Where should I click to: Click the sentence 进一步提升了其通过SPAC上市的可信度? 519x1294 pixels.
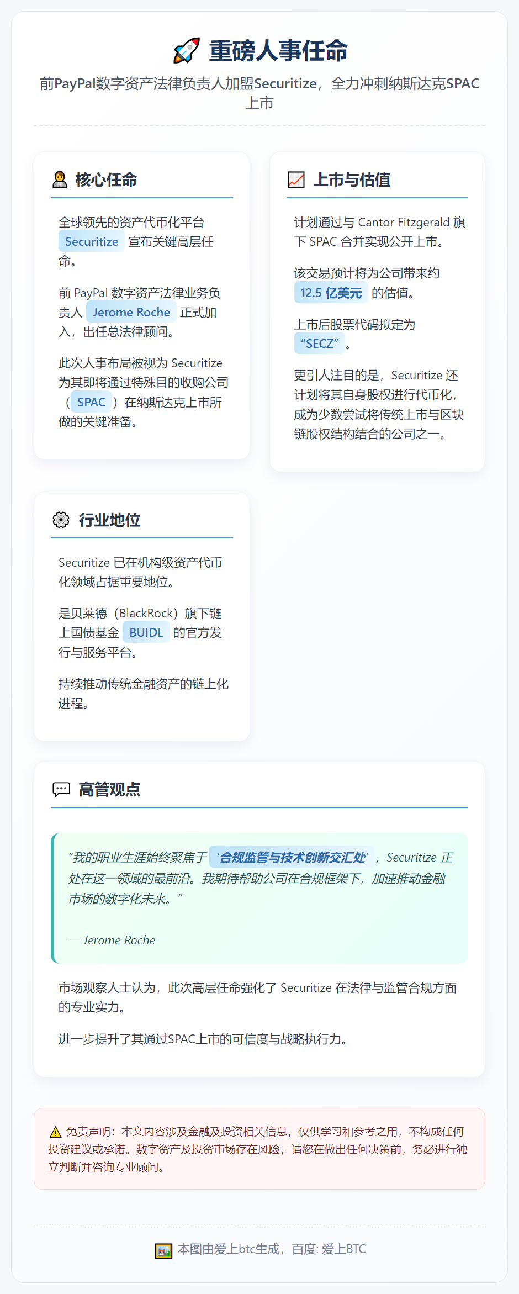tap(205, 1039)
